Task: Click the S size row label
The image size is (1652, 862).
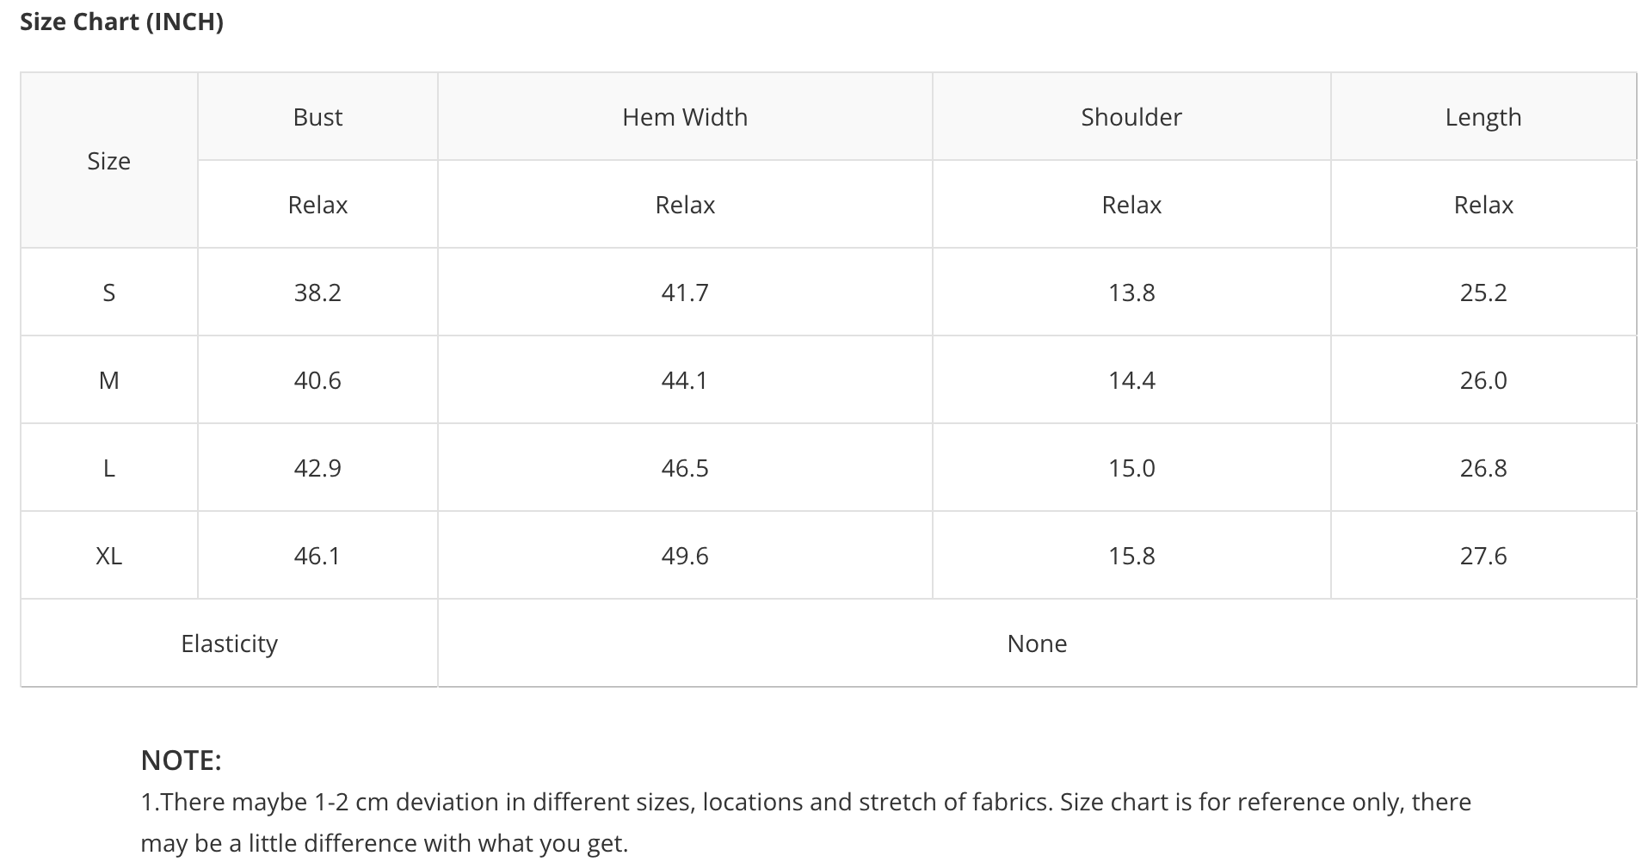Action: tap(108, 292)
